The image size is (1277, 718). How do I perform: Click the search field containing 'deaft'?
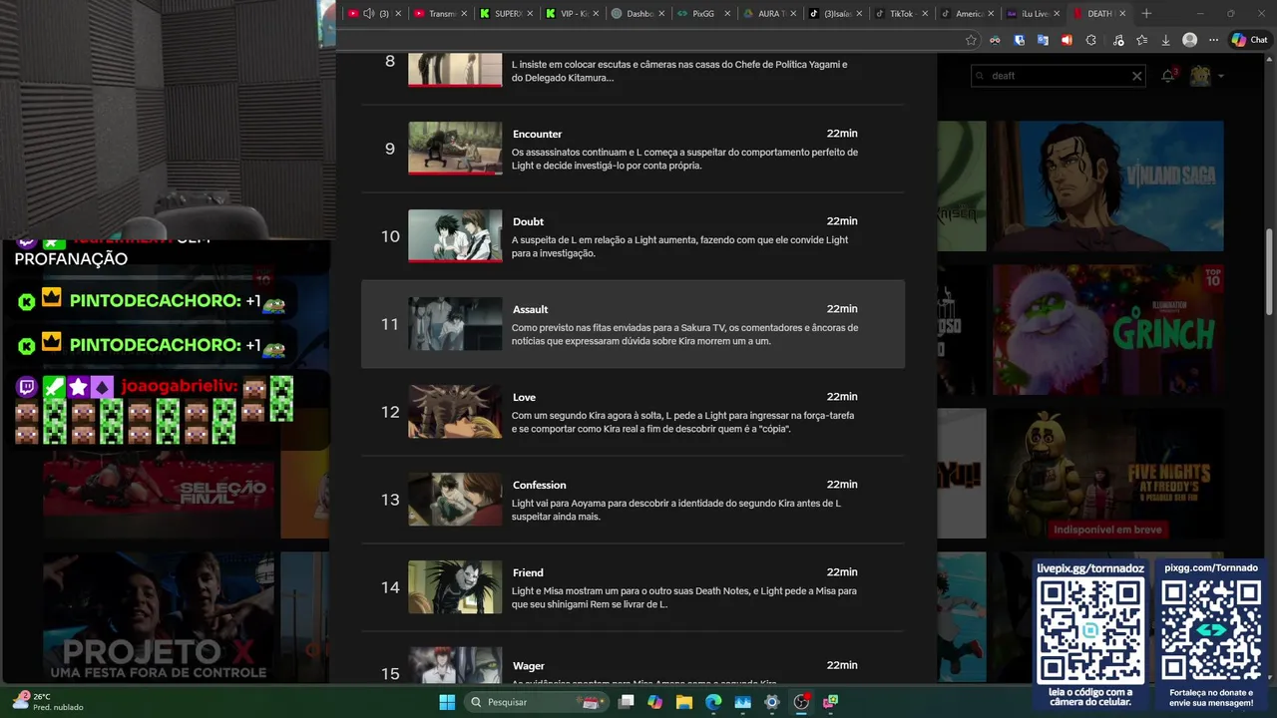coord(1058,76)
